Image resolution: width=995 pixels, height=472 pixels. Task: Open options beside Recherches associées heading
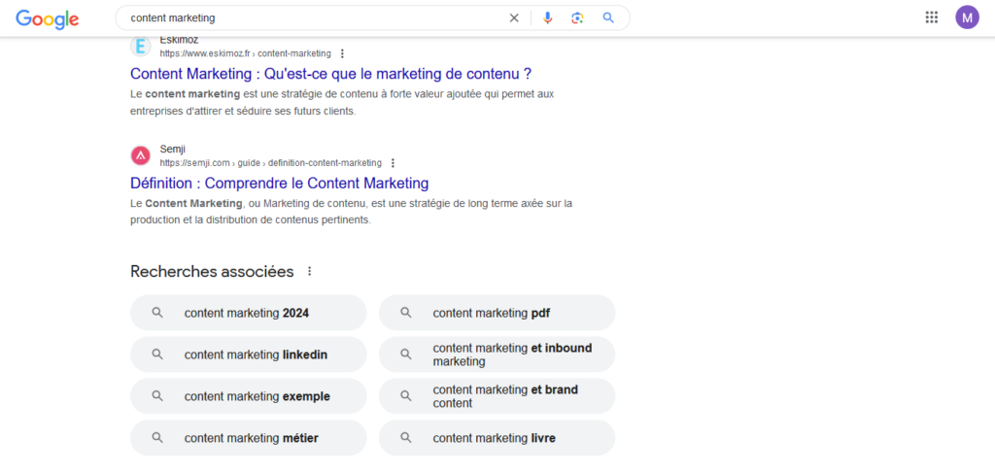310,272
